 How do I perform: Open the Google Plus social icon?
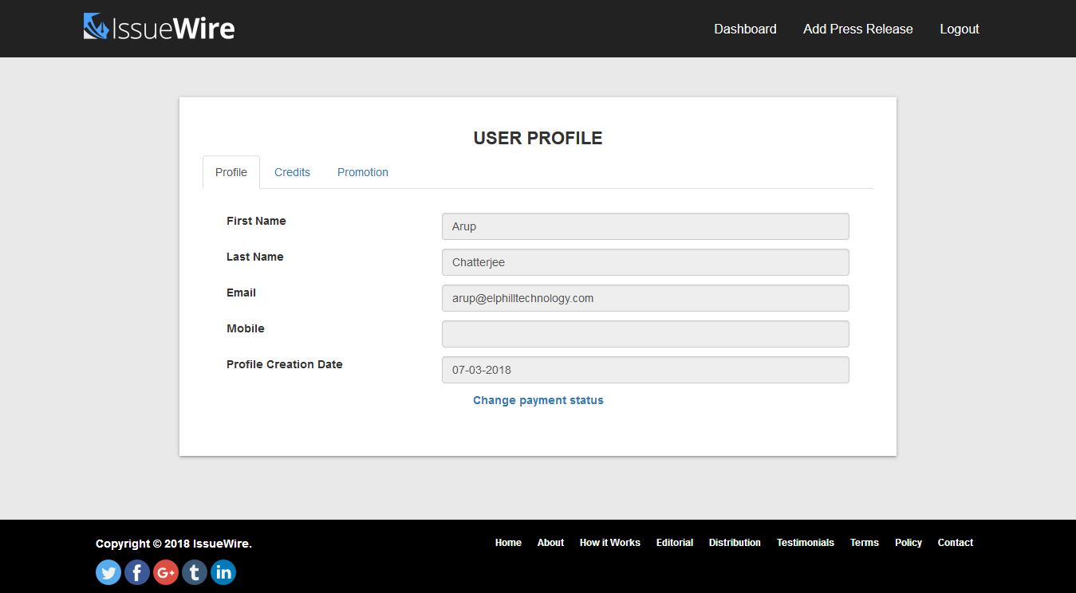166,572
